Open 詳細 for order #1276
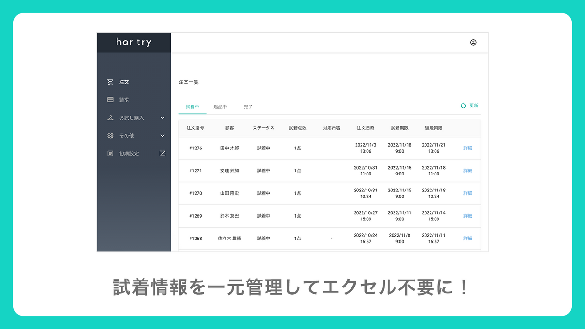Viewport: 585px width, 329px height. tap(467, 148)
